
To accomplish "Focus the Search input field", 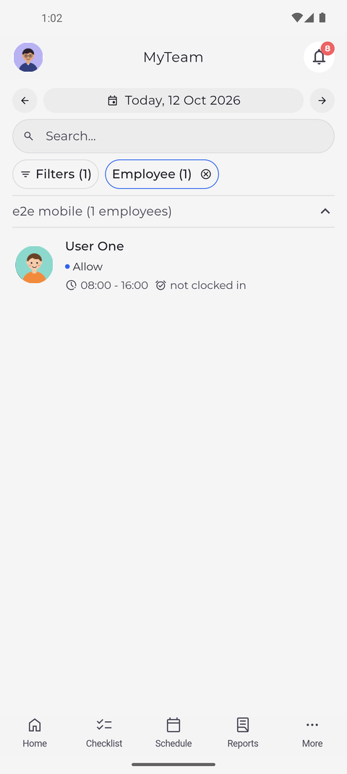I will (x=173, y=136).
